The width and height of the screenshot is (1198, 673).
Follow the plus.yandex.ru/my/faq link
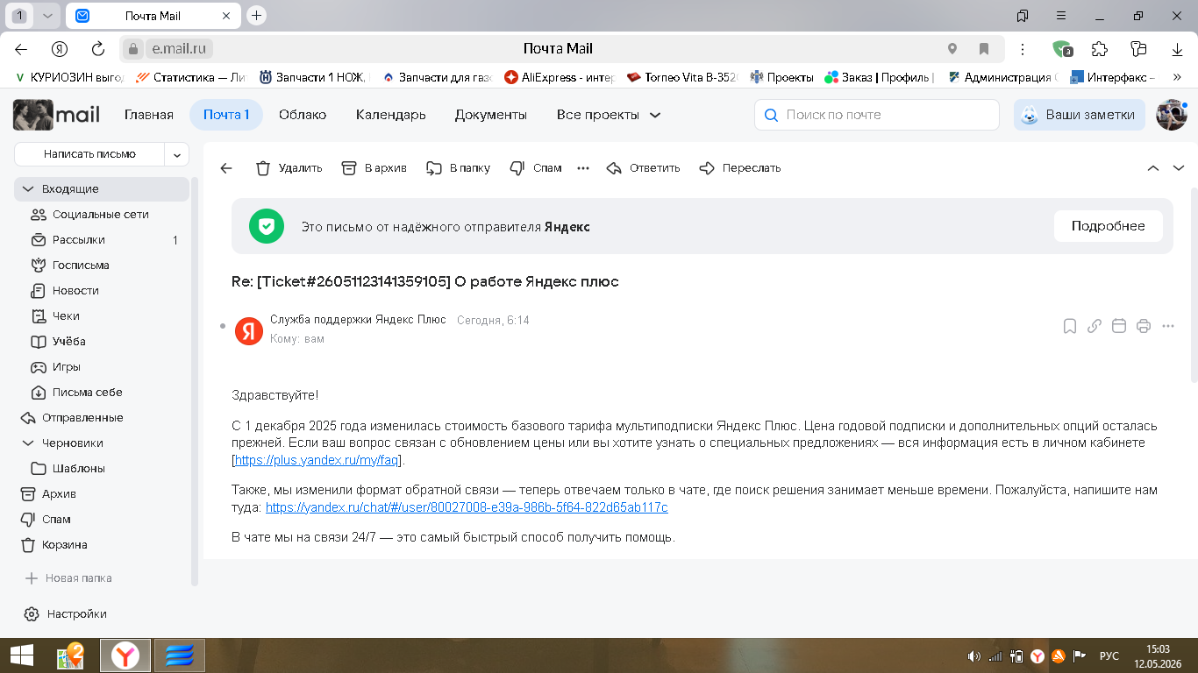click(x=317, y=460)
